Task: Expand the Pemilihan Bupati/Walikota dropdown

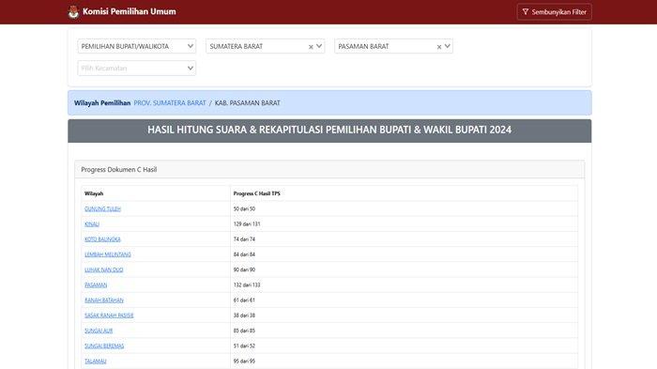Action: [x=137, y=46]
